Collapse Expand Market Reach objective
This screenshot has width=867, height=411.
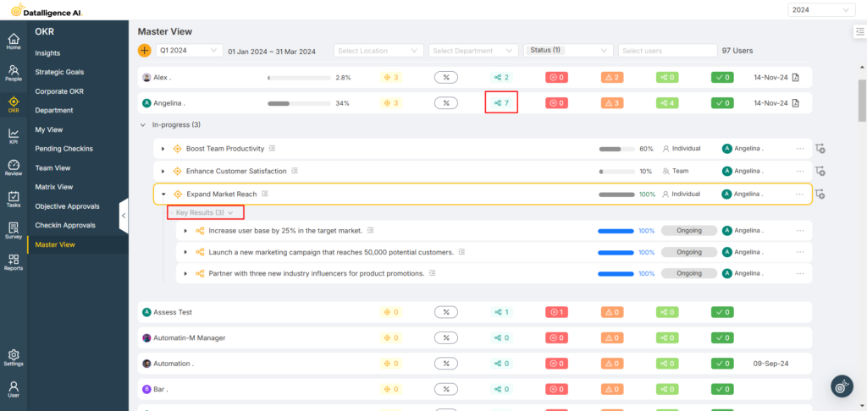(163, 194)
